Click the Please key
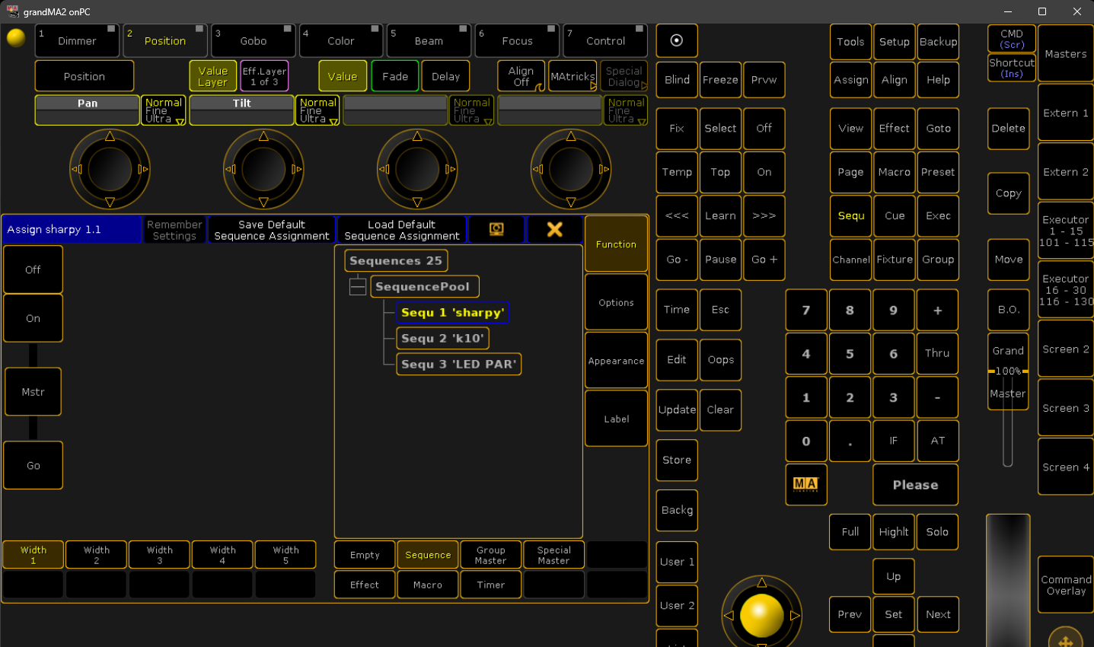Image resolution: width=1094 pixels, height=647 pixels. pos(915,484)
